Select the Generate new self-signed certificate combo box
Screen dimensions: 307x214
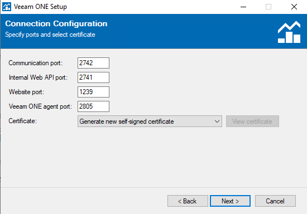click(x=150, y=121)
